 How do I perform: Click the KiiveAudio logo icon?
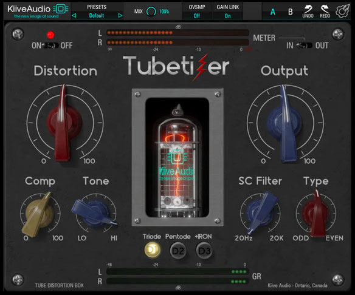[61, 9]
